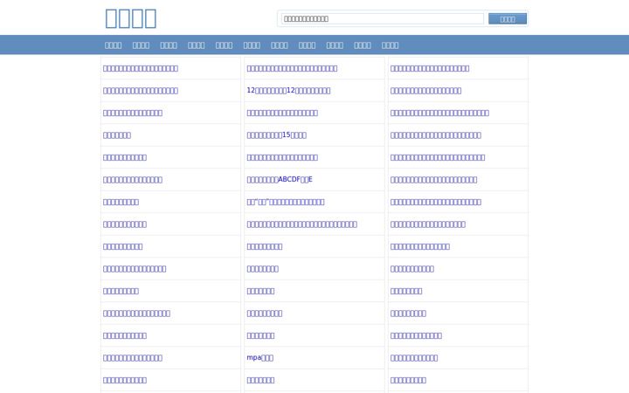The height and width of the screenshot is (393, 629).
Task: Open the link starting with "mpa"
Action: (x=260, y=358)
